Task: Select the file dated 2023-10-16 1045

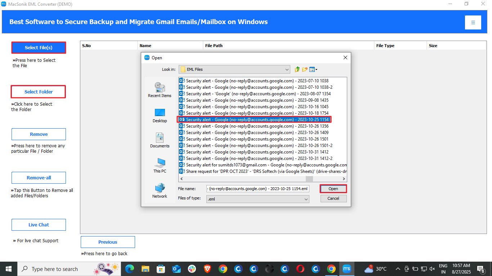Action: coord(254,107)
